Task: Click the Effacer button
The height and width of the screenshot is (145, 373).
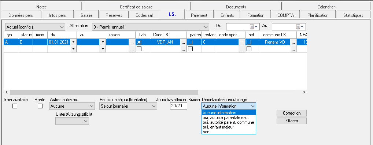Action: 292,121
